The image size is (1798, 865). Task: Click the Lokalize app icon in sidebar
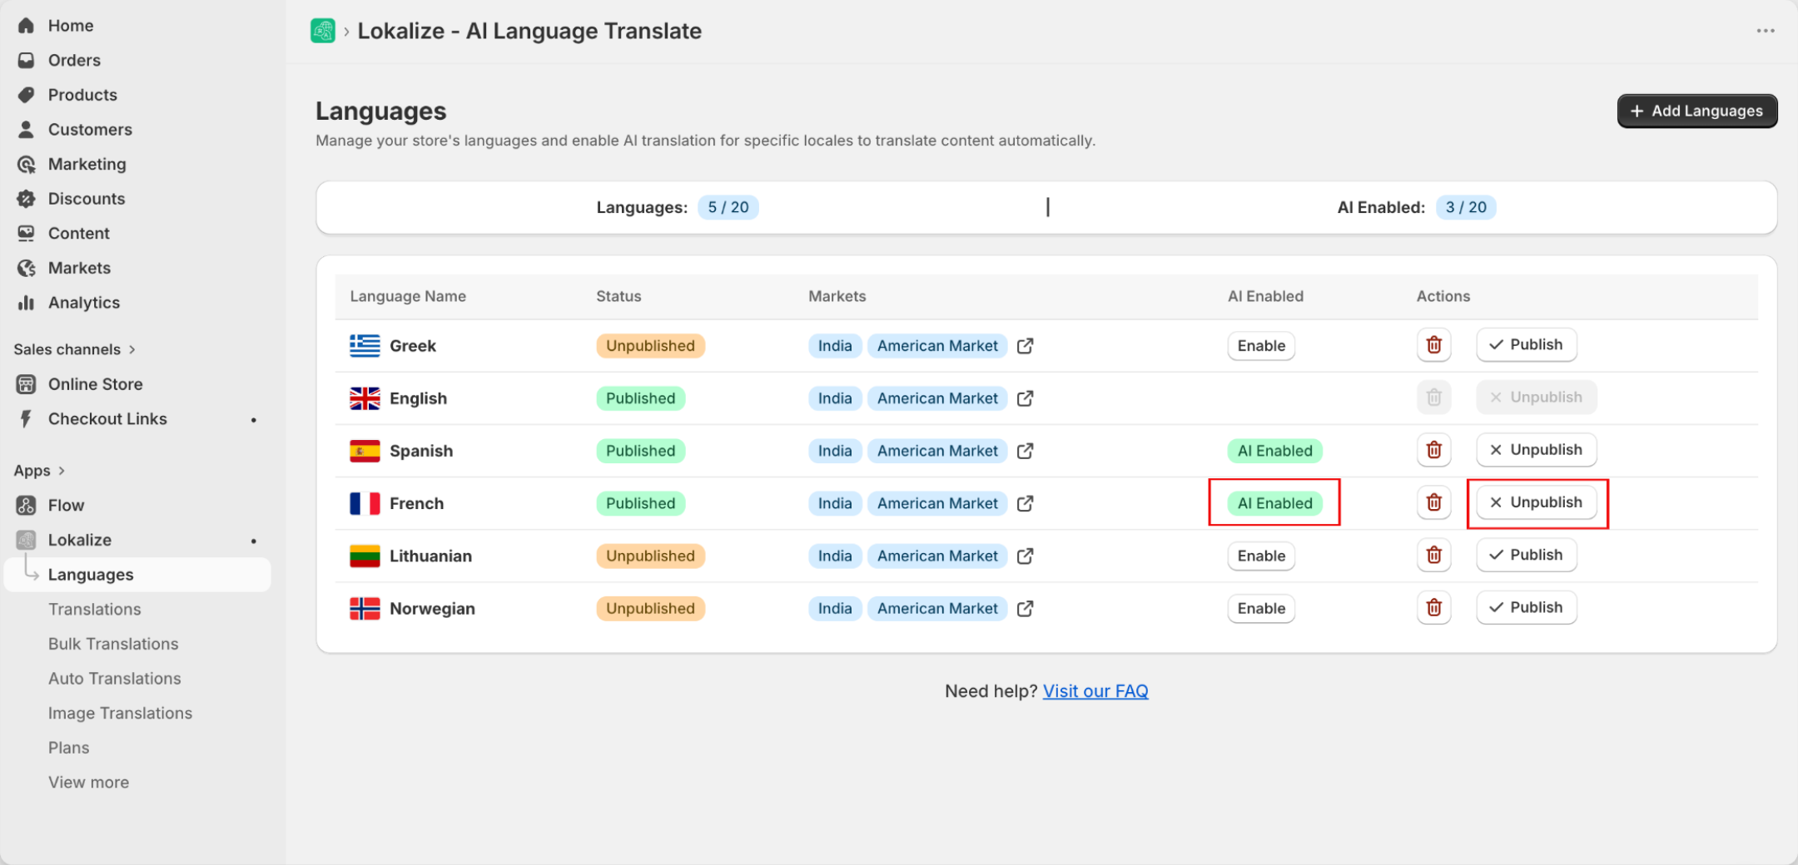point(26,540)
